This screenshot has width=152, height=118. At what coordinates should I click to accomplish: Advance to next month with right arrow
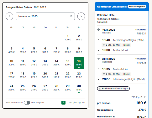[81, 16]
